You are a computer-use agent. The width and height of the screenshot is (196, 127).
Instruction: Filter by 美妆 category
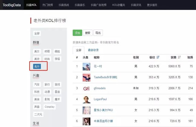coord(37,59)
